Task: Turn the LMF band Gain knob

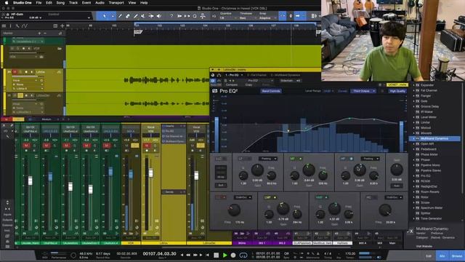Action: pyautogui.click(x=283, y=209)
